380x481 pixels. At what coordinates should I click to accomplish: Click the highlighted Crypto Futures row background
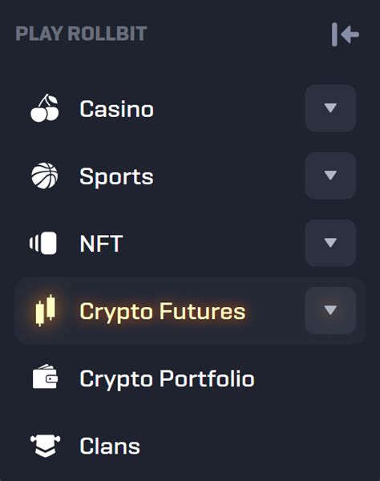[x=190, y=311]
